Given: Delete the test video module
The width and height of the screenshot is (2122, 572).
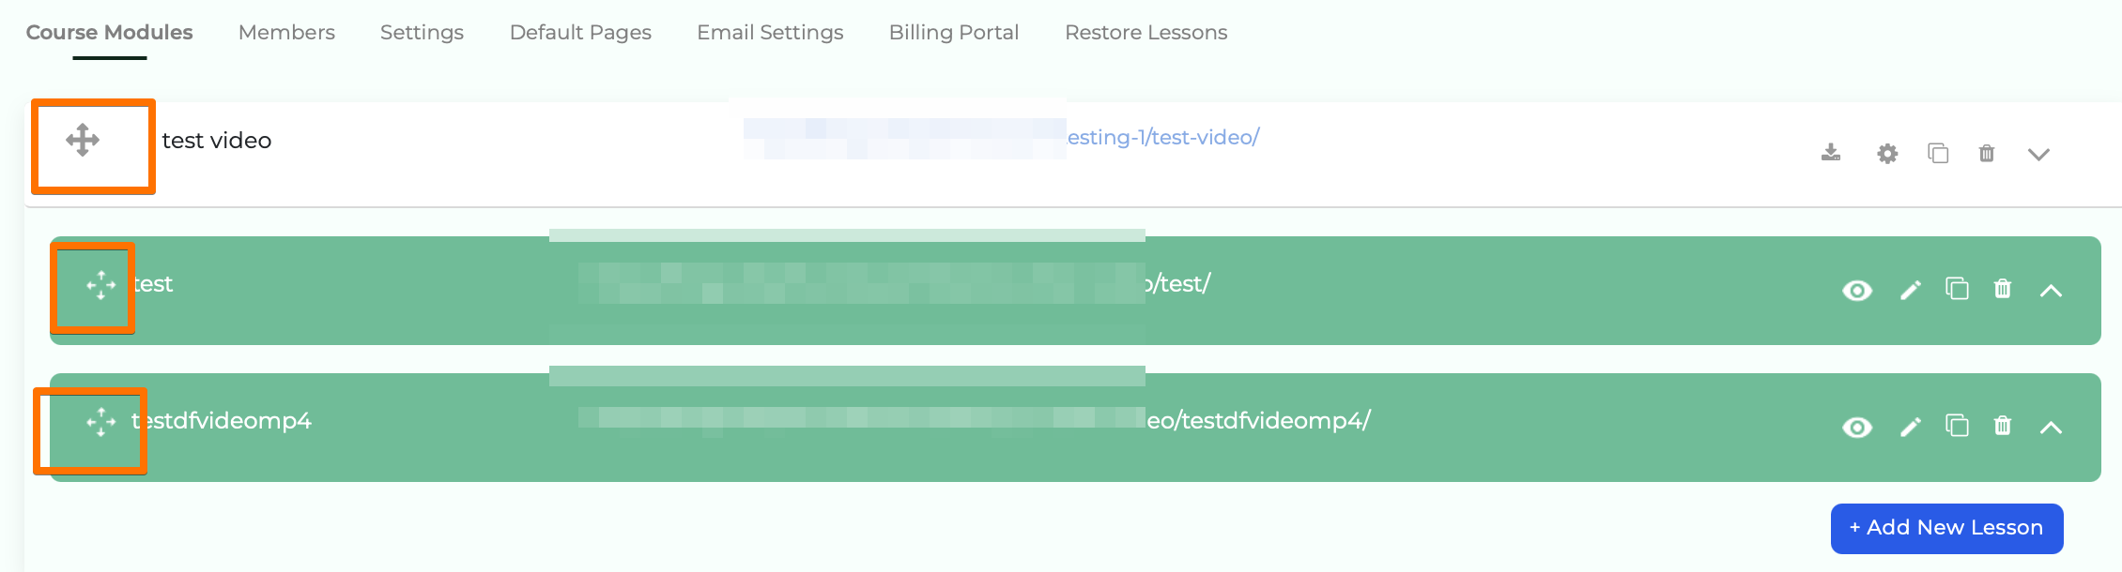Looking at the screenshot, I should point(1987,153).
